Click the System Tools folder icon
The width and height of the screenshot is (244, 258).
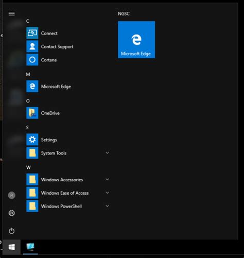point(32,153)
